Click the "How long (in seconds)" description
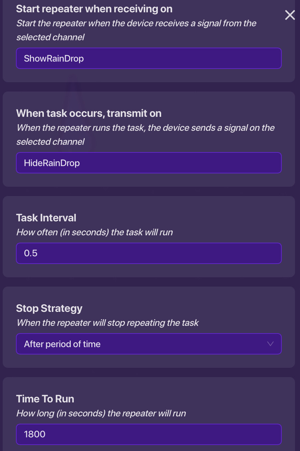 101,413
